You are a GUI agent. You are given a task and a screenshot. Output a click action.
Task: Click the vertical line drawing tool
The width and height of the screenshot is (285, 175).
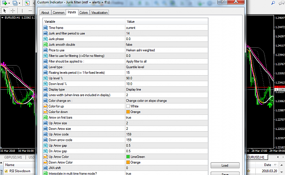pos(22,11)
